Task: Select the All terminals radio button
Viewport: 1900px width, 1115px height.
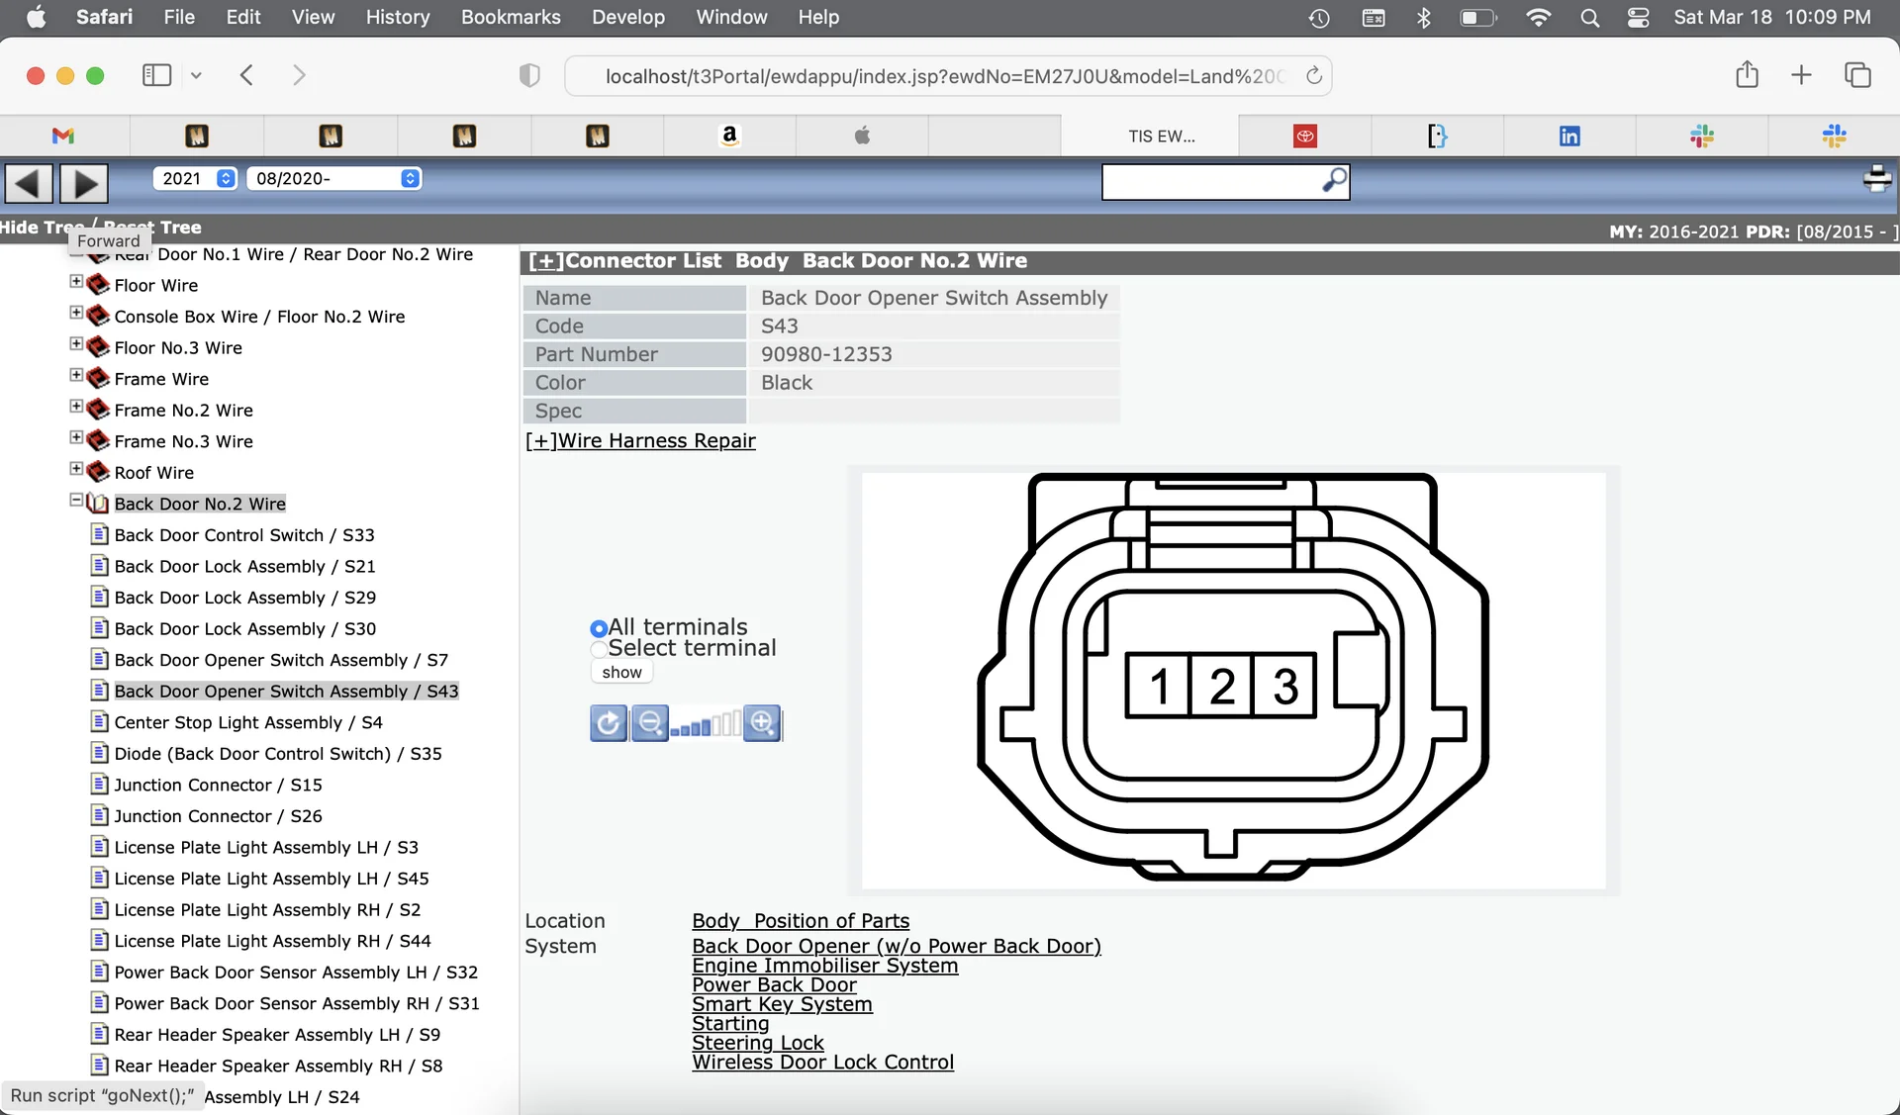Action: click(598, 628)
